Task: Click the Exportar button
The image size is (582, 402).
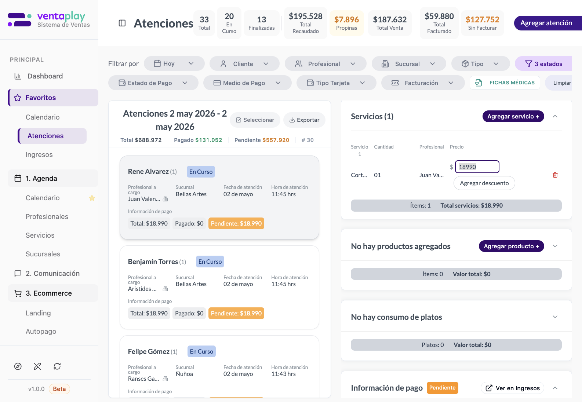Action: [x=304, y=120]
